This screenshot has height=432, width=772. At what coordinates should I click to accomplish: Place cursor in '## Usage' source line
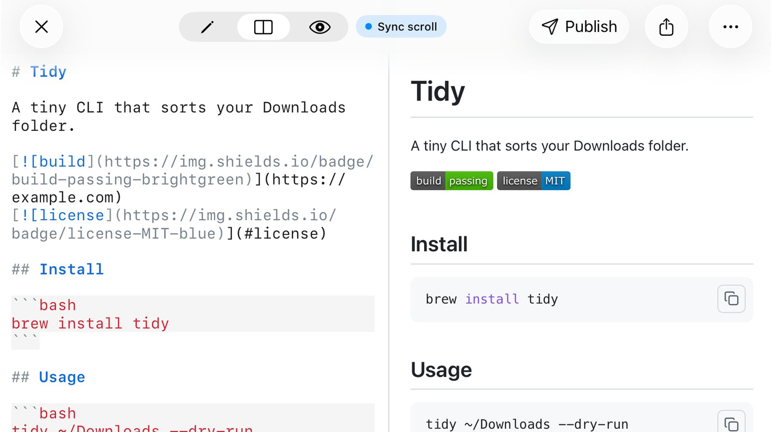(48, 377)
